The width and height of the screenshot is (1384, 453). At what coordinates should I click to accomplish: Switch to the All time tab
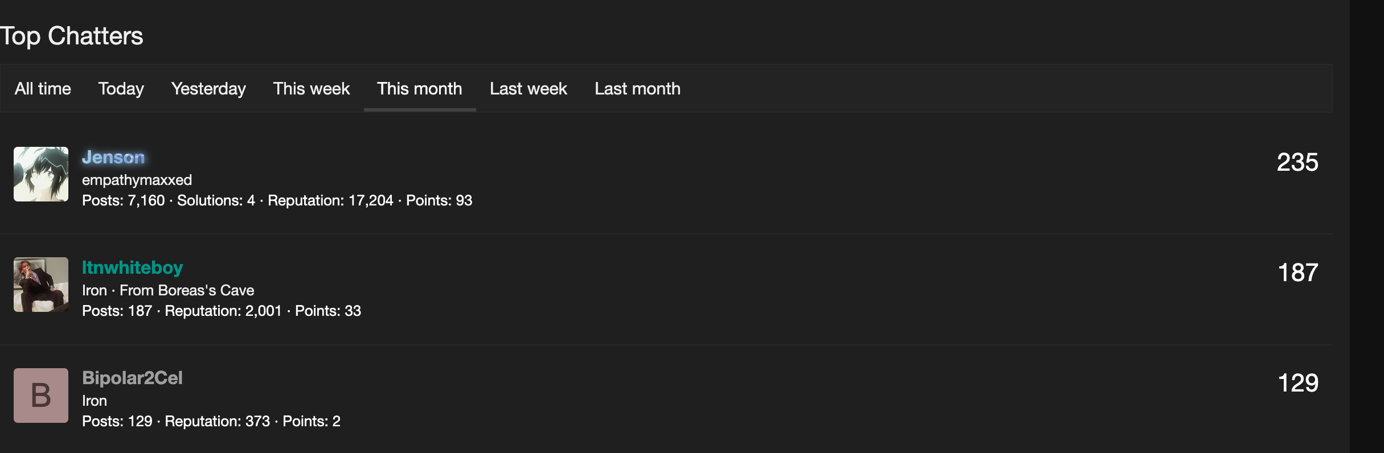tap(43, 89)
